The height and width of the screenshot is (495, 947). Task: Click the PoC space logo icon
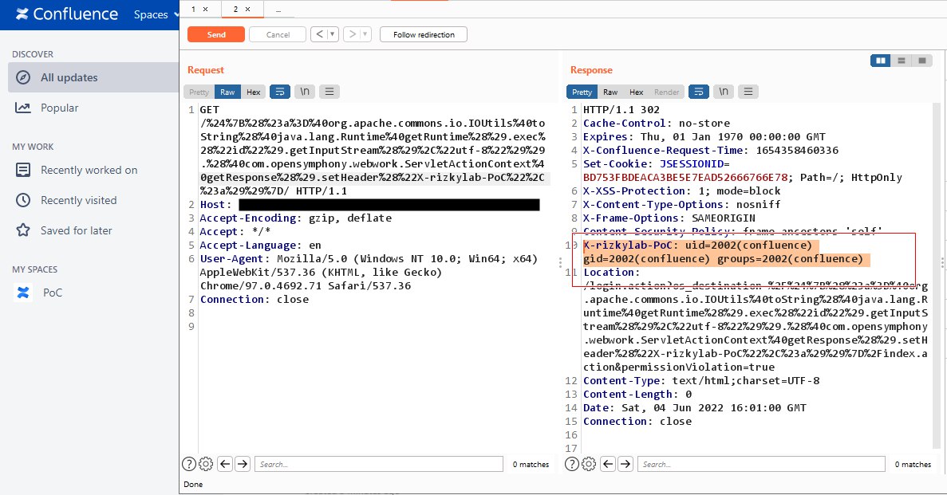pos(23,293)
